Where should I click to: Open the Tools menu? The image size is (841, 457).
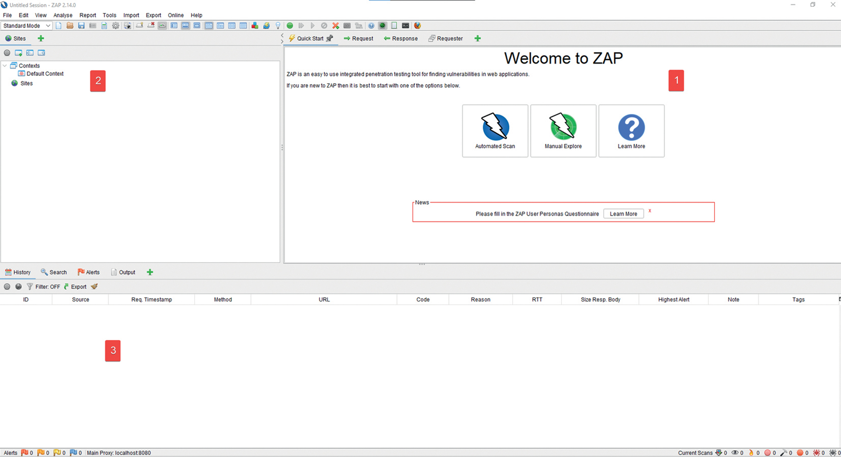tap(109, 15)
